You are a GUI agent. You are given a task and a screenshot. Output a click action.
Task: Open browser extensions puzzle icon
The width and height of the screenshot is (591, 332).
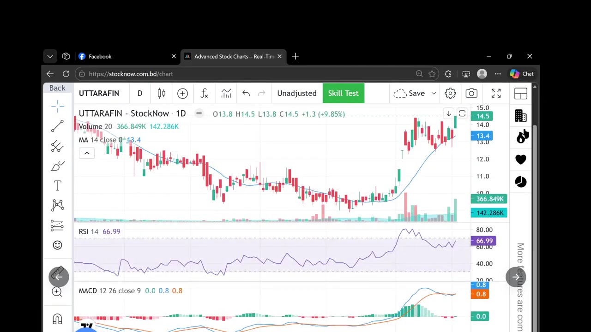pos(448,74)
